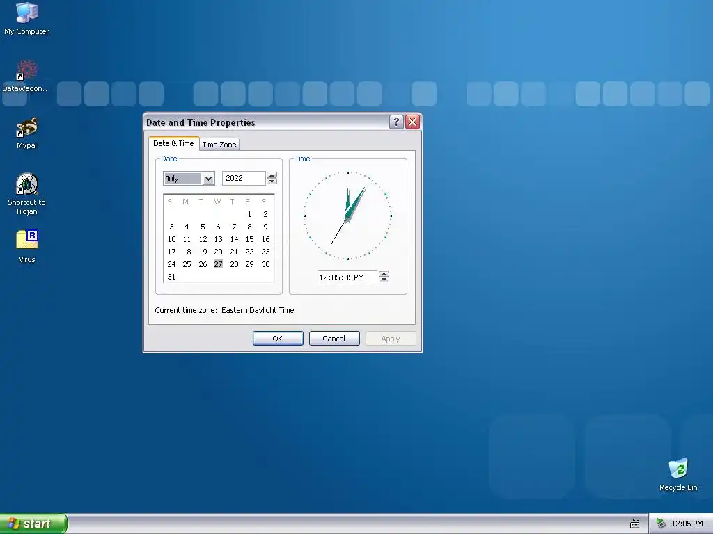Increase the time with up spinner
Image resolution: width=713 pixels, height=534 pixels.
point(384,274)
